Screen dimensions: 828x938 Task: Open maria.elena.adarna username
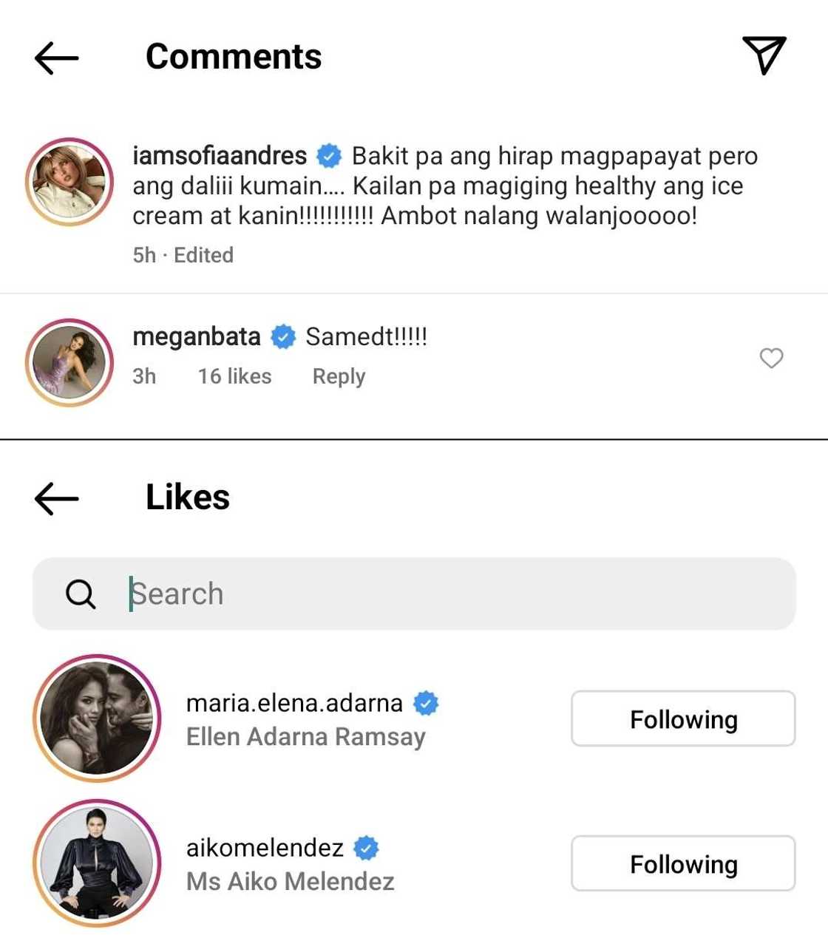pyautogui.click(x=294, y=702)
